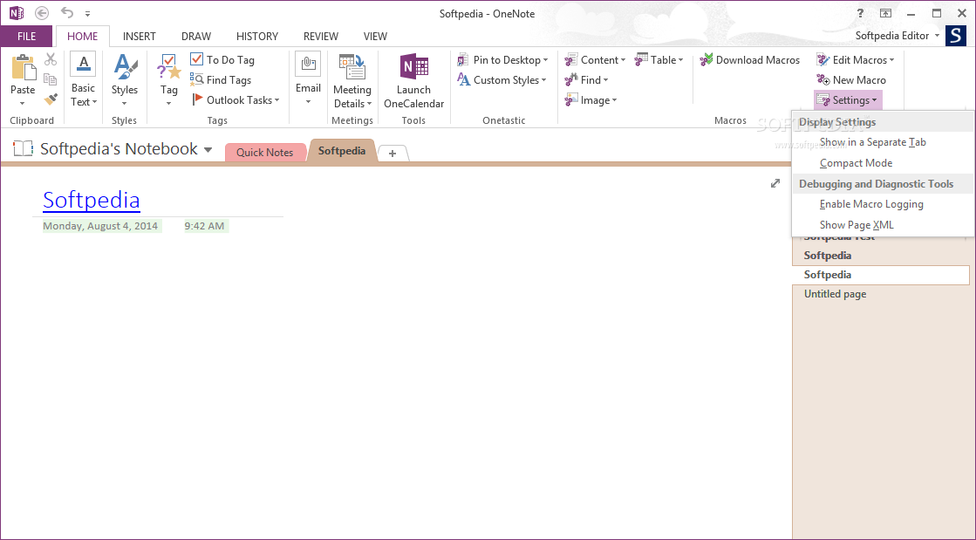Click the Email page icon

tap(308, 65)
